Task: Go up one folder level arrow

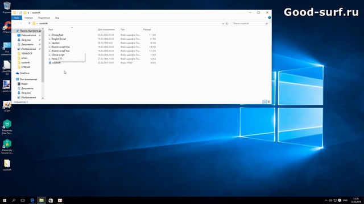Action: [29, 23]
